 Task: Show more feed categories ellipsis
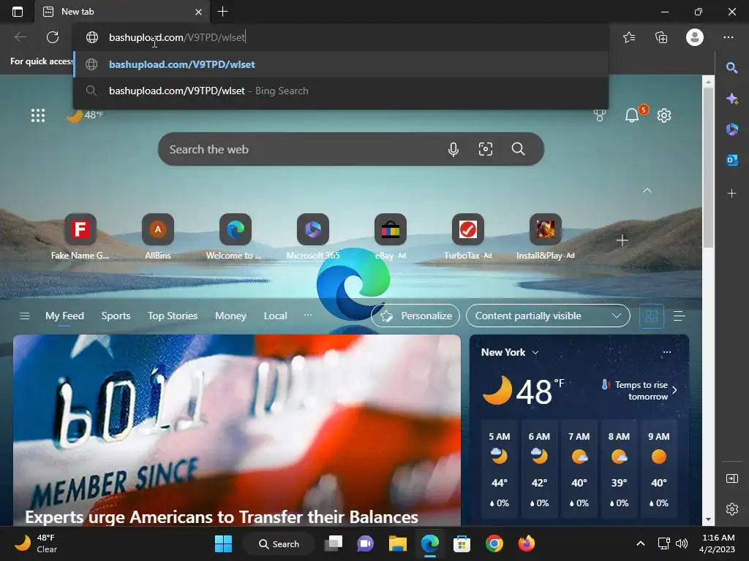[308, 315]
